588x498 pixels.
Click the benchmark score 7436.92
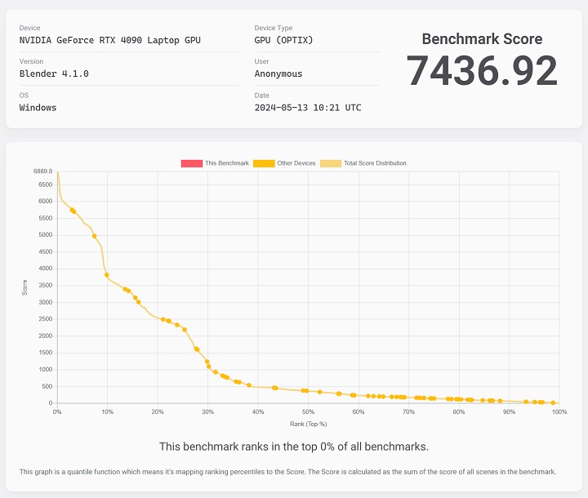click(482, 71)
